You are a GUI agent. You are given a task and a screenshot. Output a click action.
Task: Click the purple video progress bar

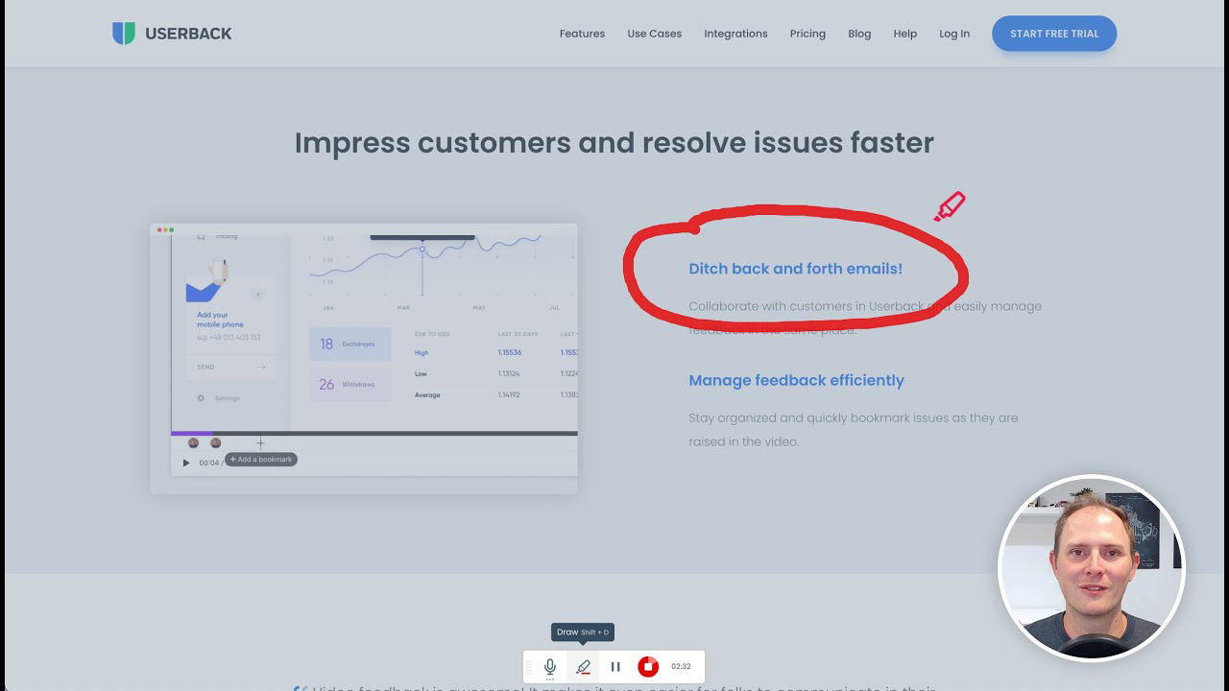[192, 434]
